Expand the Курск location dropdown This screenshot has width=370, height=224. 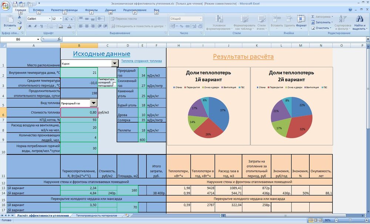click(x=114, y=63)
